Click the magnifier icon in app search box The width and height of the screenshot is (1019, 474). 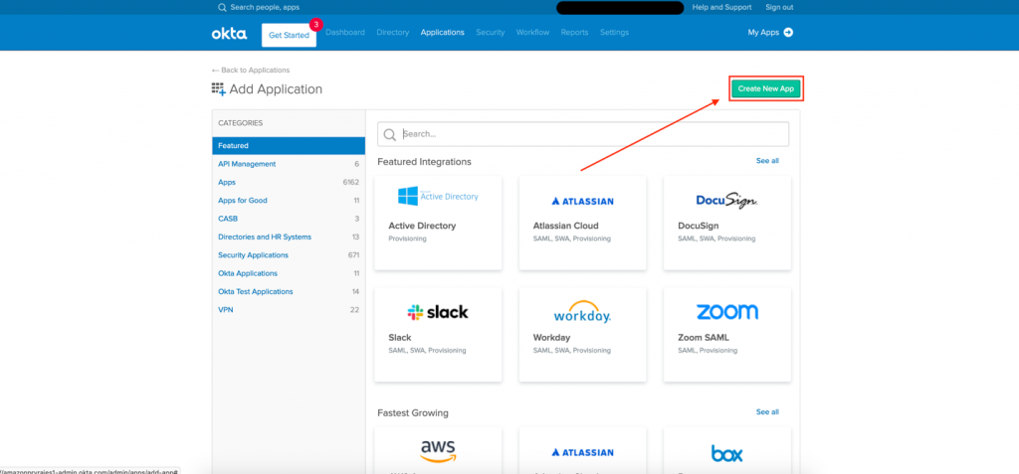390,134
